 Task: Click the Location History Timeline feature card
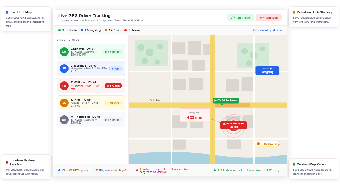coord(26,167)
